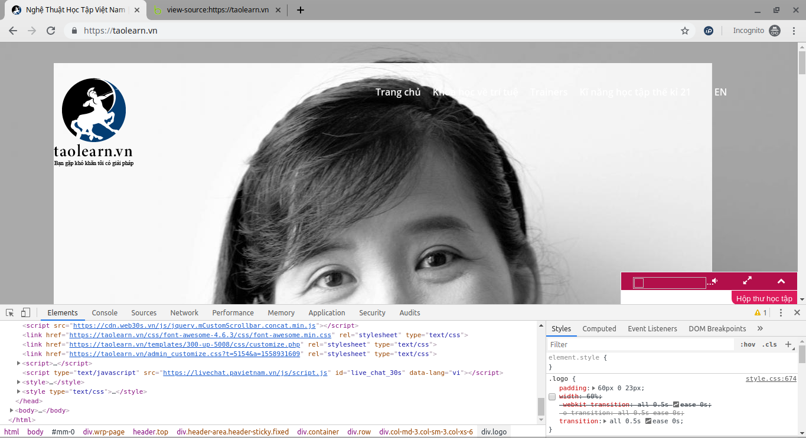Image resolution: width=806 pixels, height=438 pixels.
Task: Open the Memory tab
Action: tap(281, 313)
